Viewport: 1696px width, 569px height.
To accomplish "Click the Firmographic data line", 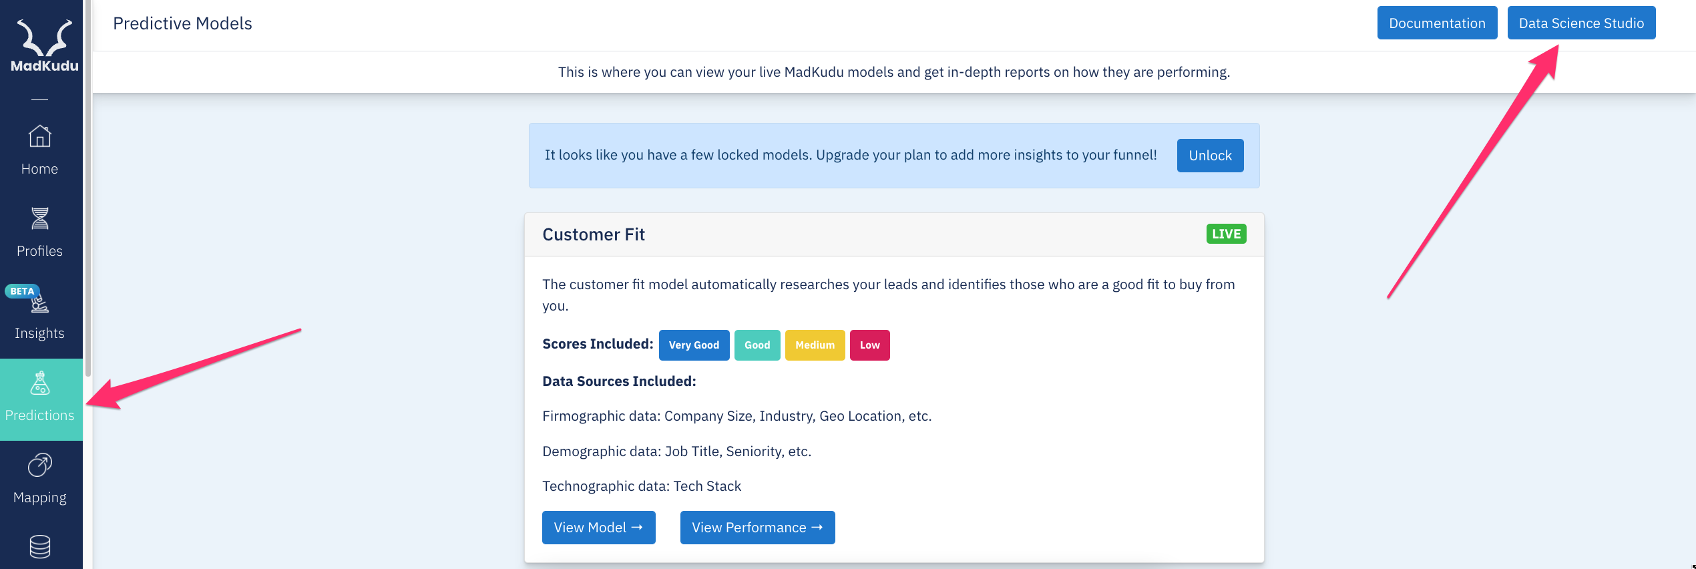I will [736, 416].
